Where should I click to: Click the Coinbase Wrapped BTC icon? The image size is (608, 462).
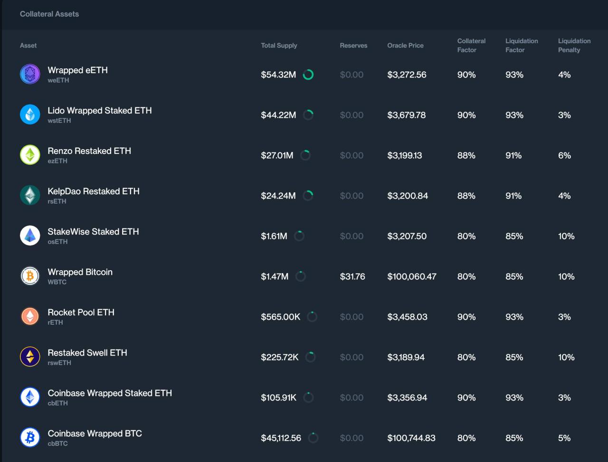(x=30, y=438)
